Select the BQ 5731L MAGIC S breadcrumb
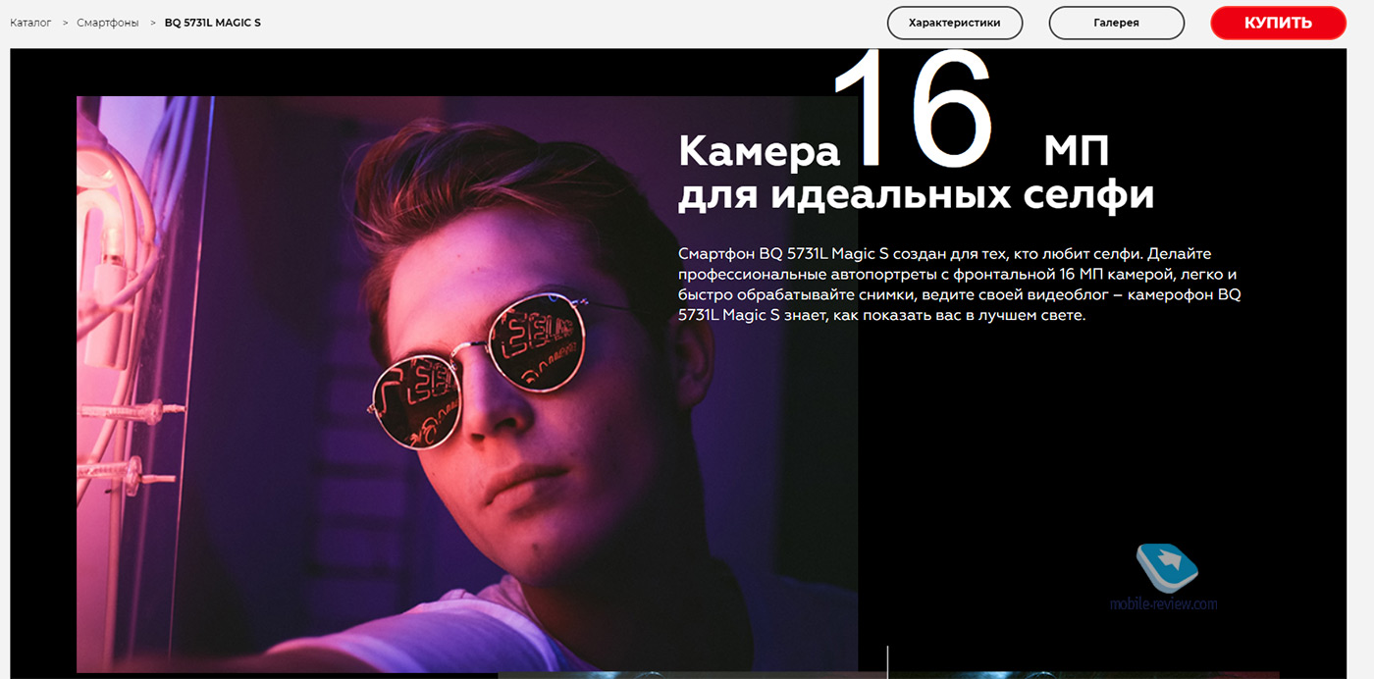The image size is (1374, 679). point(213,22)
